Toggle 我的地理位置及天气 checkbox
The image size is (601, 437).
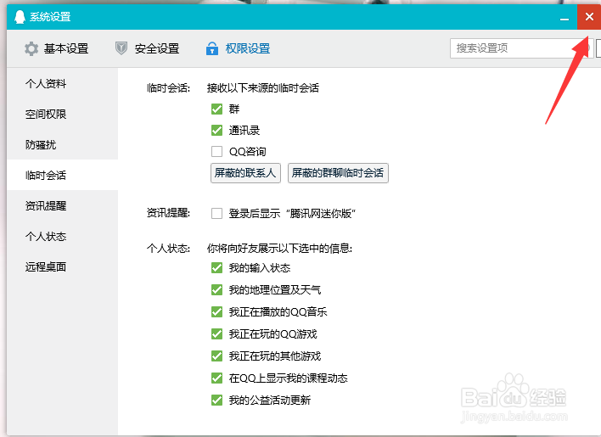coord(217,290)
